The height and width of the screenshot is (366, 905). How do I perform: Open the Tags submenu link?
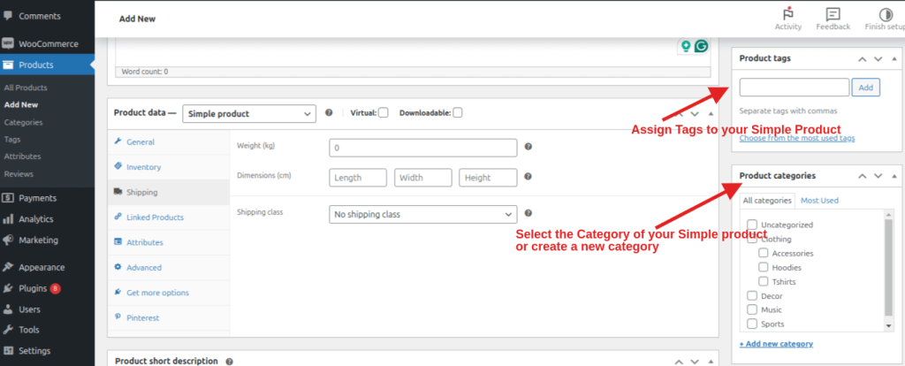click(12, 139)
